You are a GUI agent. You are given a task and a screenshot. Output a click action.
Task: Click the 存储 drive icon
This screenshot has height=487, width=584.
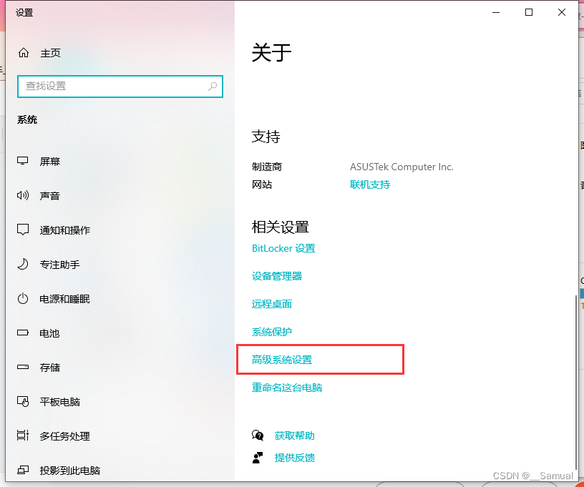(23, 367)
